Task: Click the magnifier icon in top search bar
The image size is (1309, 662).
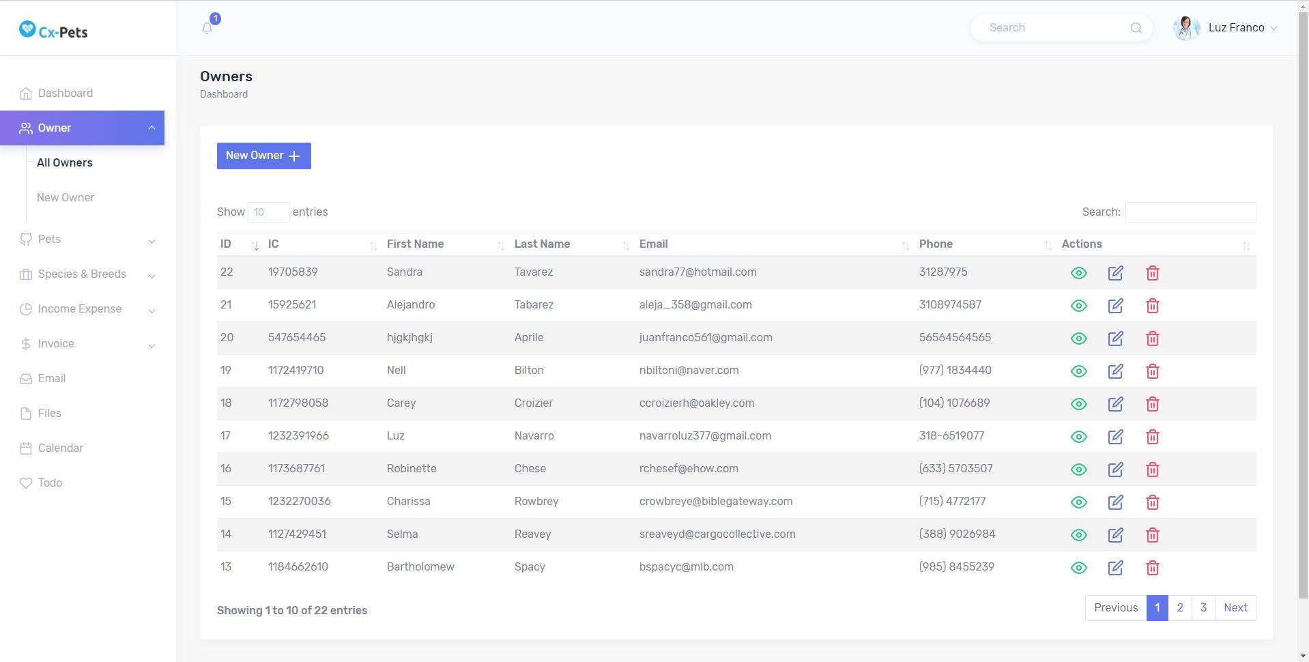Action: 1136,28
